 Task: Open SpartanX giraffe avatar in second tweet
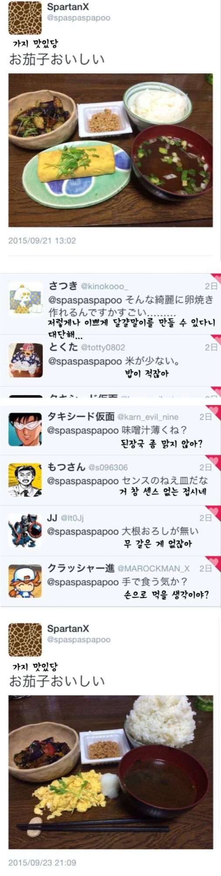pyautogui.click(x=25, y=639)
